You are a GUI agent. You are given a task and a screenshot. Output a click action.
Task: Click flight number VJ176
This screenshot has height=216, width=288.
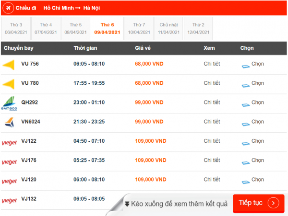[29, 160]
